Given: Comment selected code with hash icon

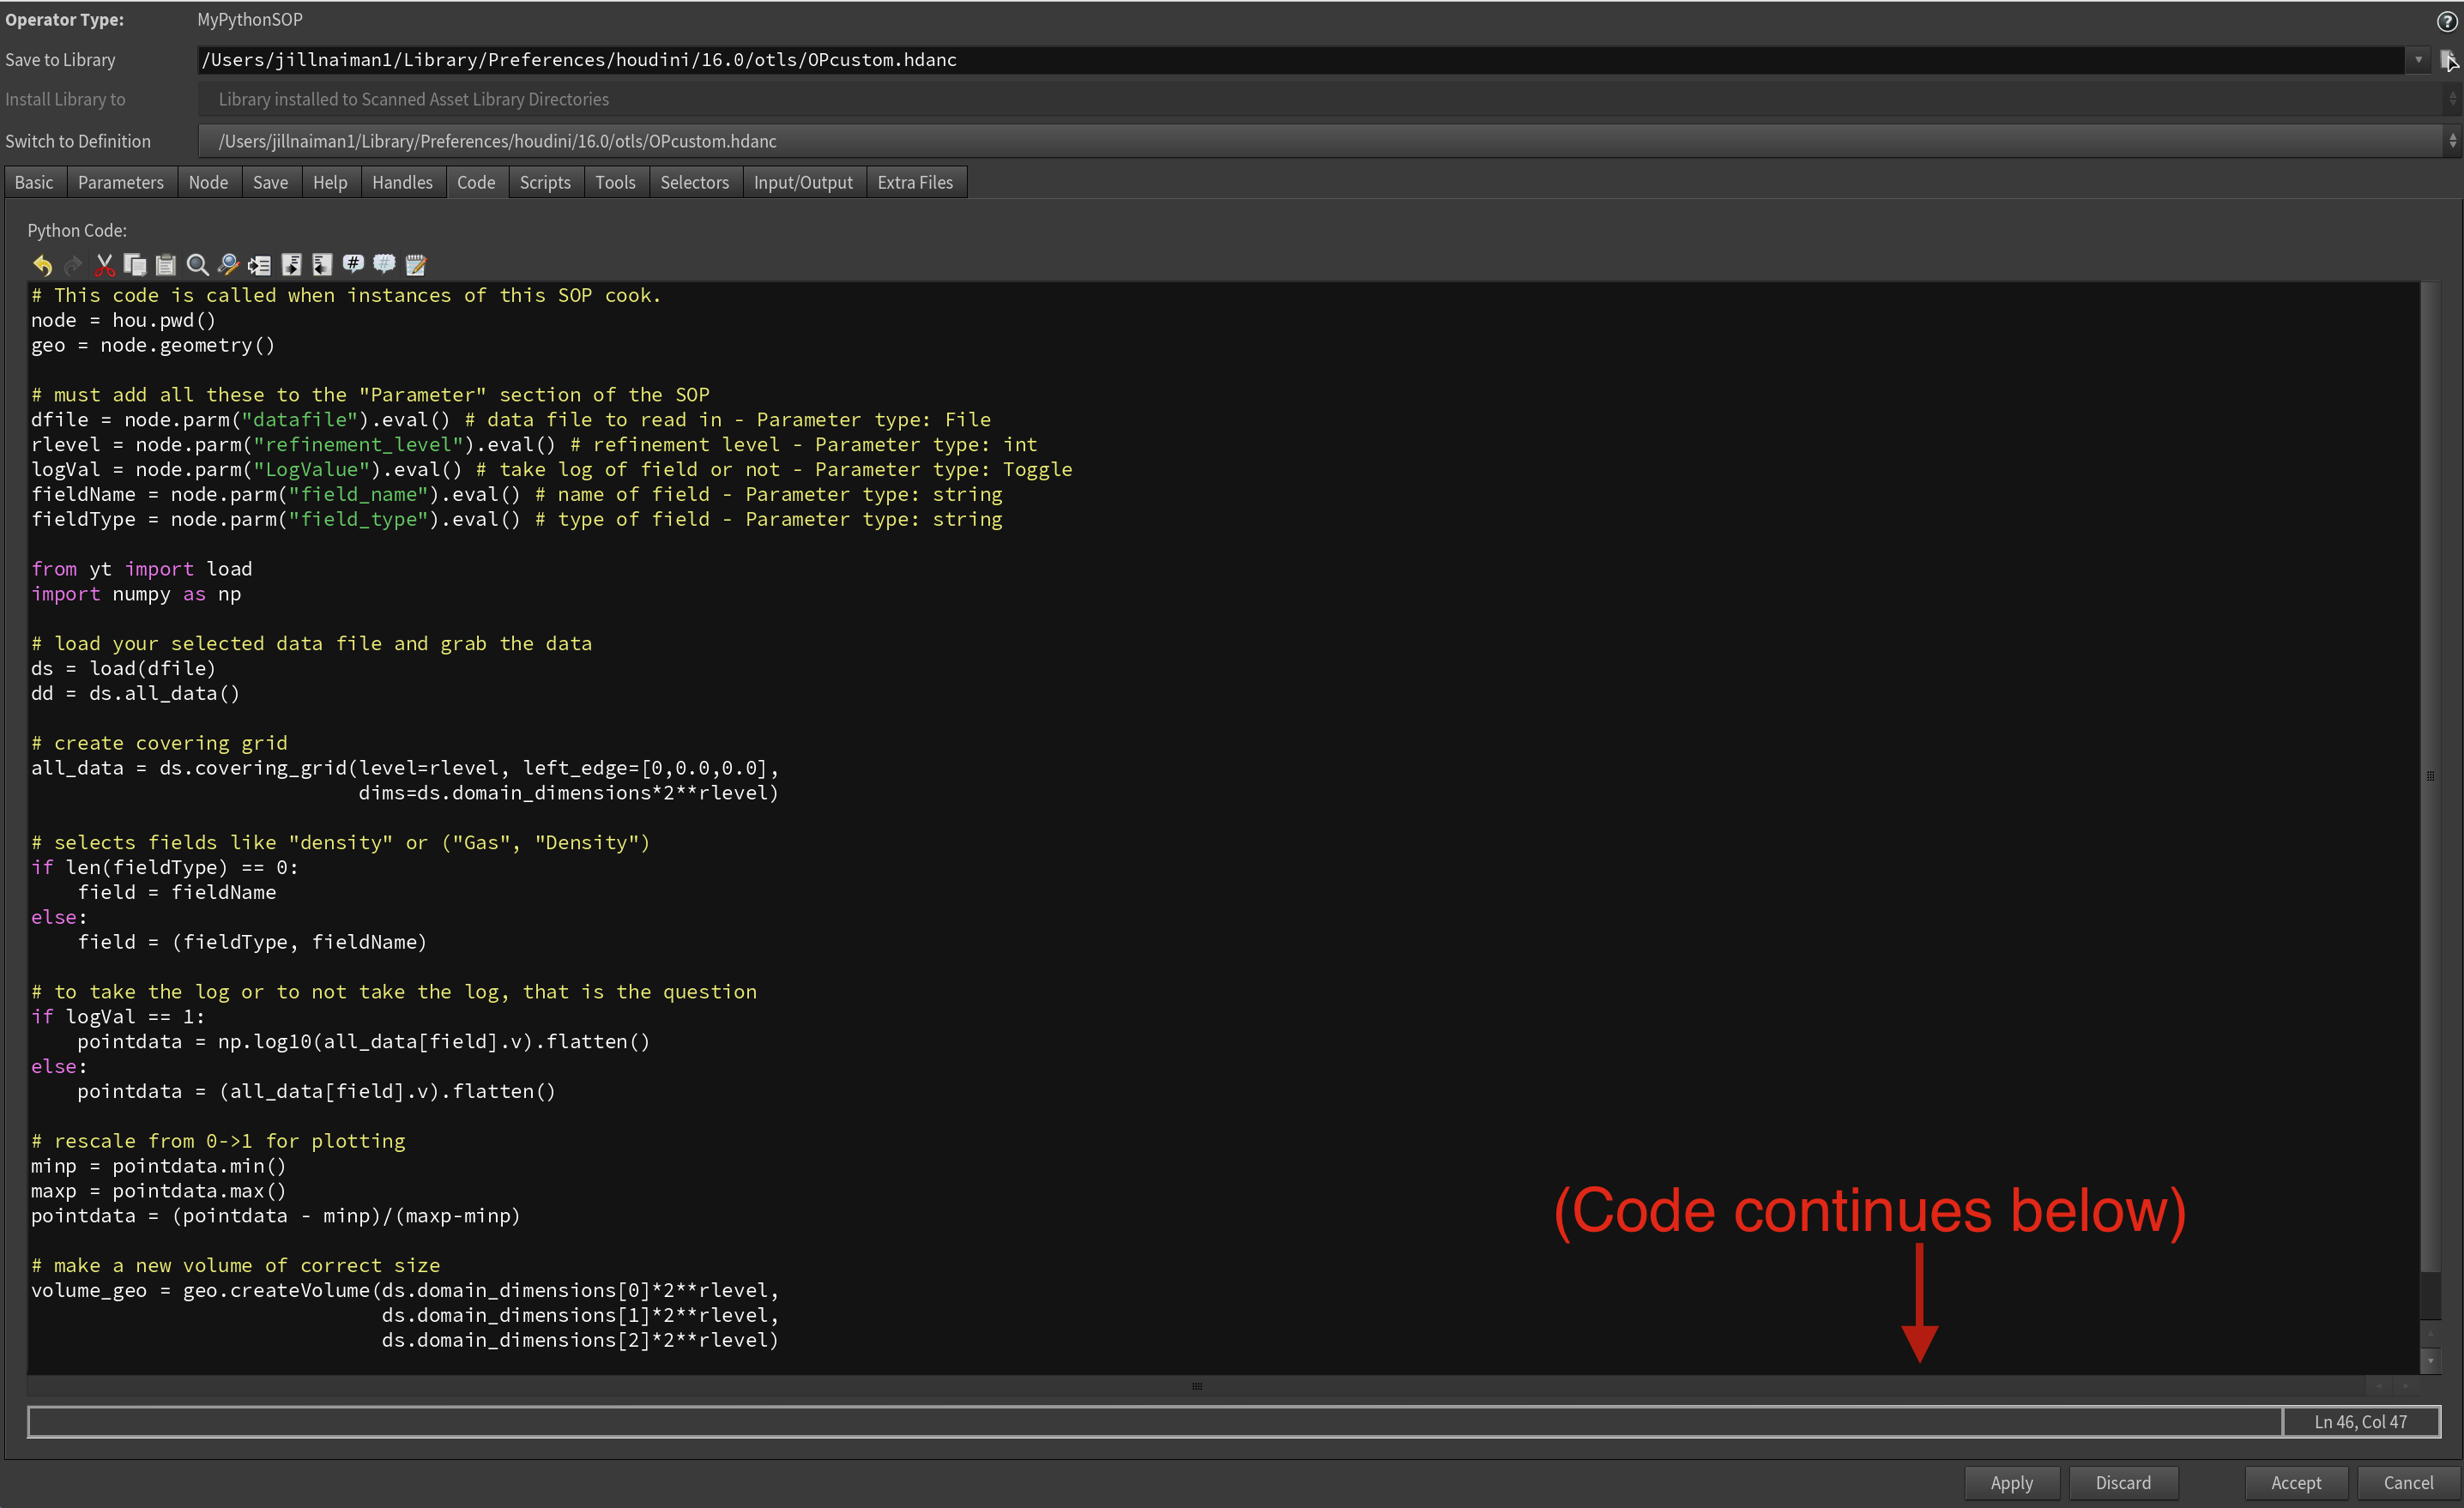Looking at the screenshot, I should point(353,265).
